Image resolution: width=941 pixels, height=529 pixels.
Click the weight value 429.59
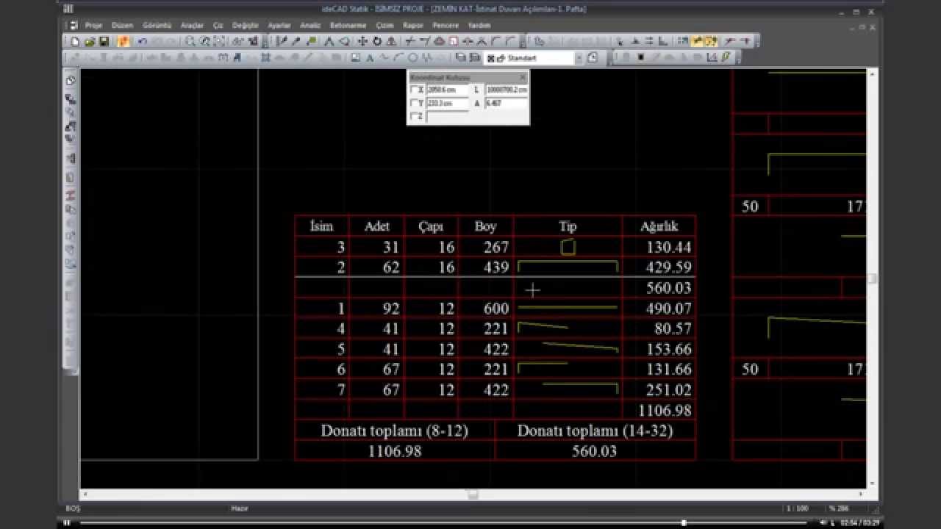tap(668, 267)
